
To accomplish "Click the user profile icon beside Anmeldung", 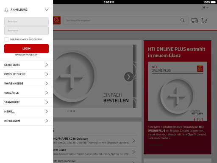I will coord(6,10).
